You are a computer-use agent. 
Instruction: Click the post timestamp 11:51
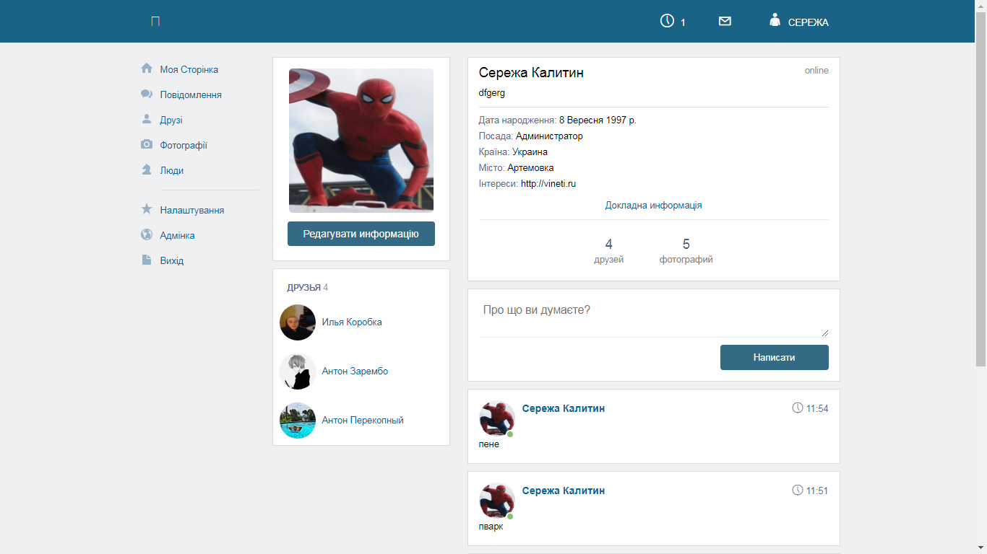[x=817, y=491]
